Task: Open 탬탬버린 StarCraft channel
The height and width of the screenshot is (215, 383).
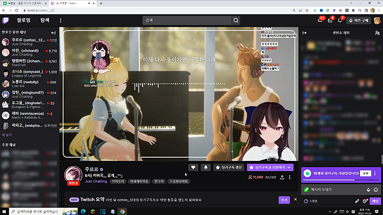Action: tap(30, 63)
